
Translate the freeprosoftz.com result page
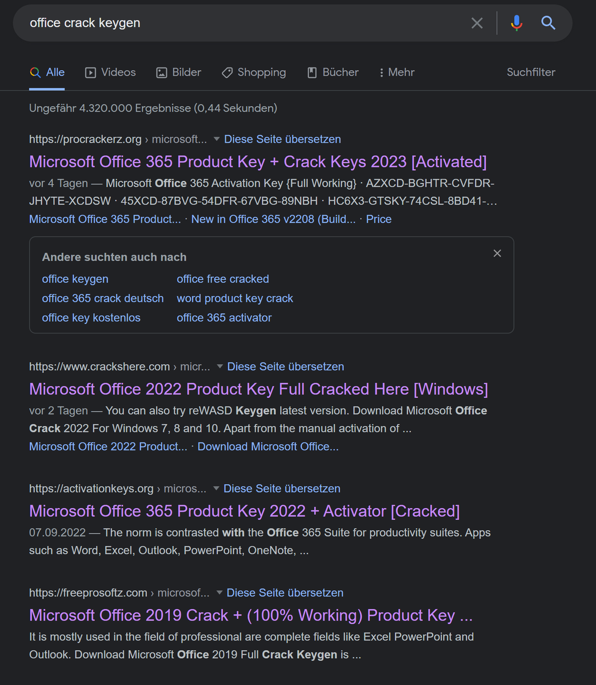[x=285, y=593]
